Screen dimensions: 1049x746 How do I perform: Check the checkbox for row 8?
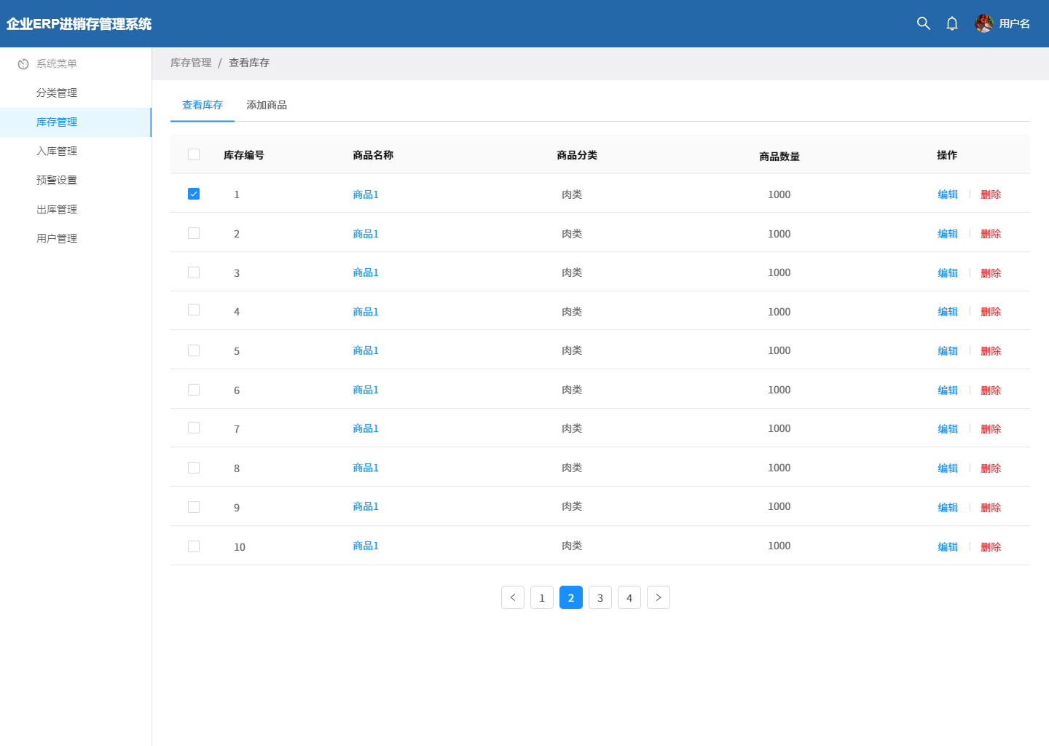[194, 468]
